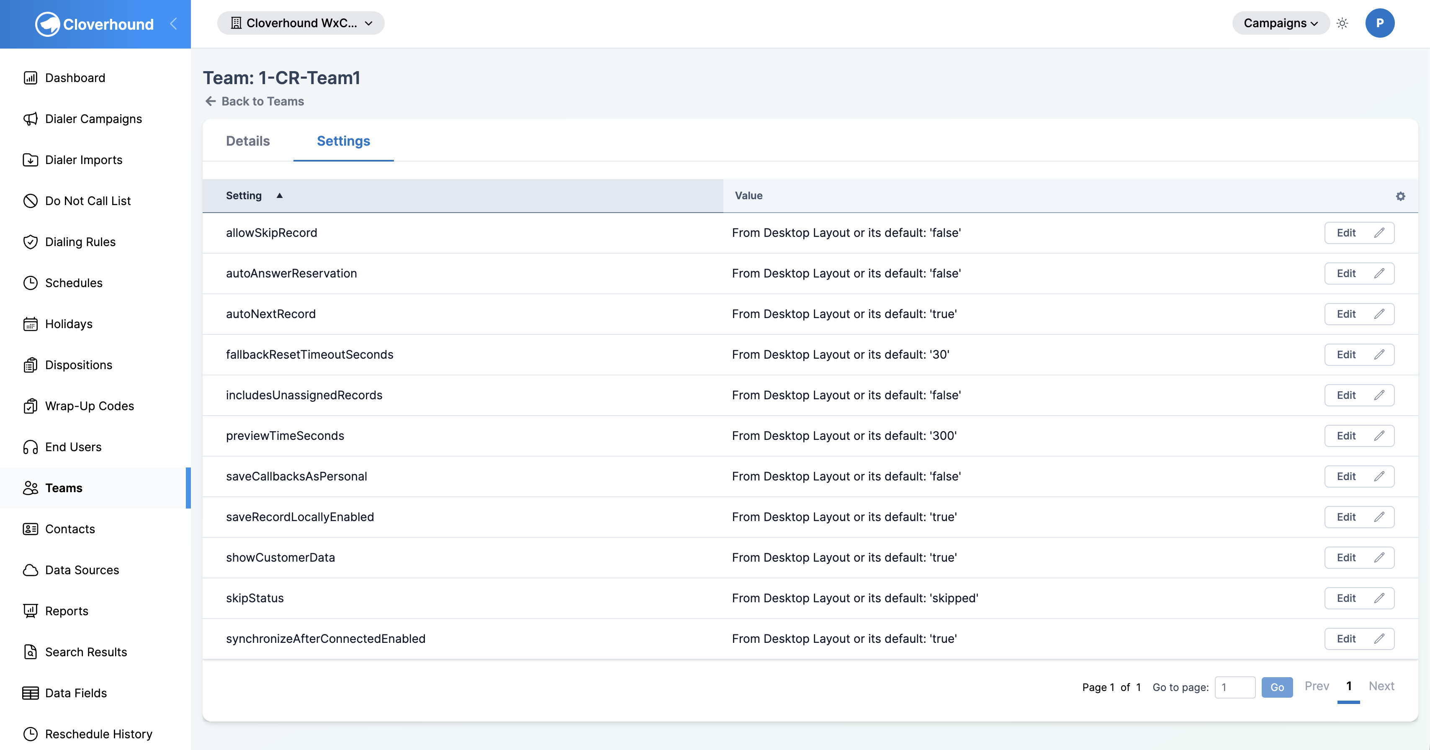This screenshot has height=750, width=1430.
Task: Edit the autoAnswerReservation setting
Action: pos(1359,273)
